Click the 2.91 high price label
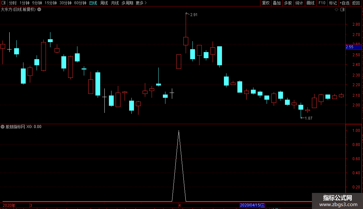The image size is (363, 209). coord(194,14)
